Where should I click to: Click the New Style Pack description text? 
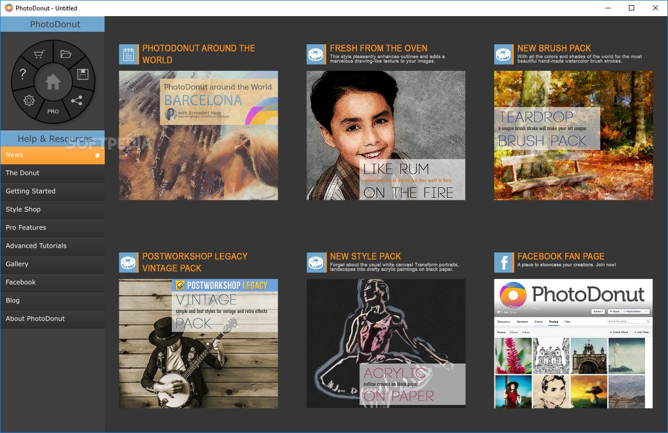pos(394,267)
